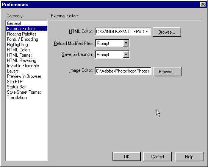Browse for an HTML Editor program
The width and height of the screenshot is (208, 167).
click(x=167, y=32)
